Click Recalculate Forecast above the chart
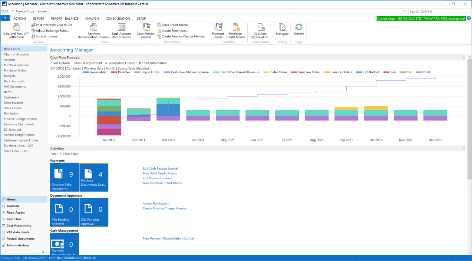The width and height of the screenshot is (472, 261). 121,63
